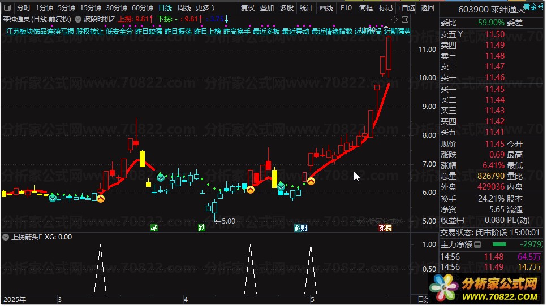Click the 委比 value -59.90%
The height and width of the screenshot is (306, 547).
click(489, 23)
